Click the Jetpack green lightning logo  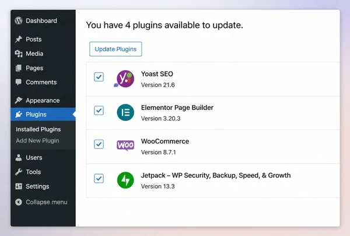pos(125,180)
